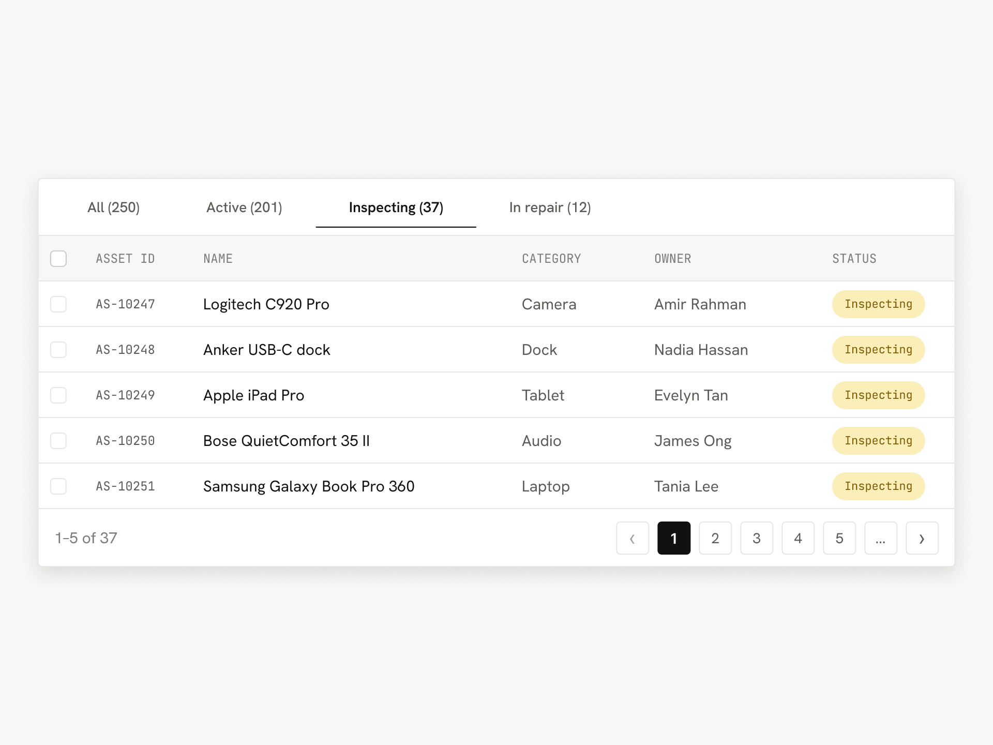Image resolution: width=993 pixels, height=745 pixels.
Task: Tick the checkbox for AS-10249
Action: pyautogui.click(x=58, y=395)
